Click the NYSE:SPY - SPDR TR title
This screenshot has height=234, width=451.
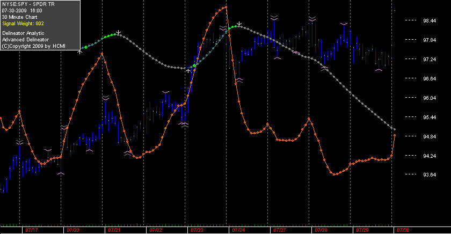pyautogui.click(x=28, y=4)
